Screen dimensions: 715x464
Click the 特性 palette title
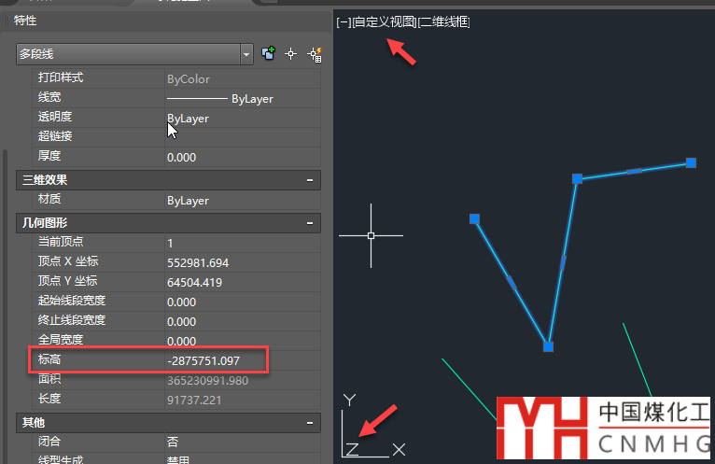25,21
